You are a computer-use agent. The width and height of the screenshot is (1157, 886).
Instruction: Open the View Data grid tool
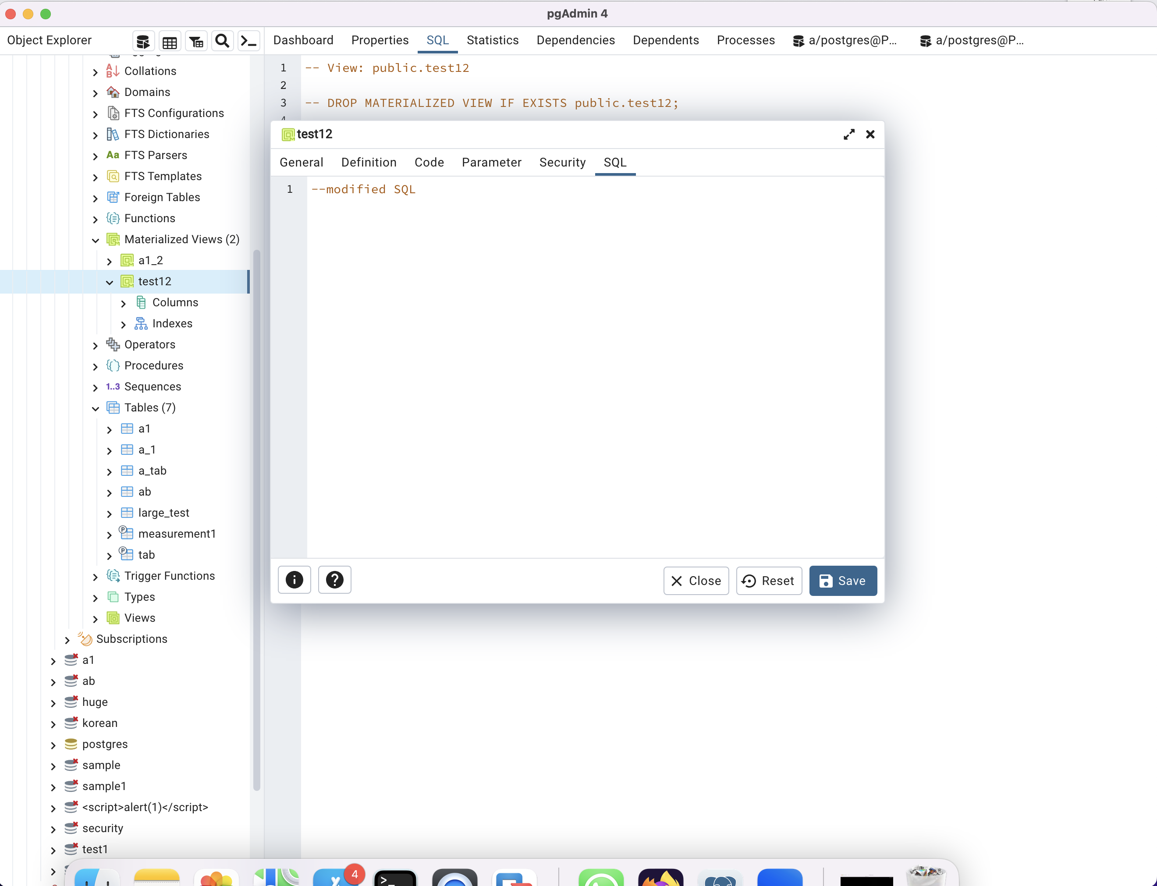[169, 41]
